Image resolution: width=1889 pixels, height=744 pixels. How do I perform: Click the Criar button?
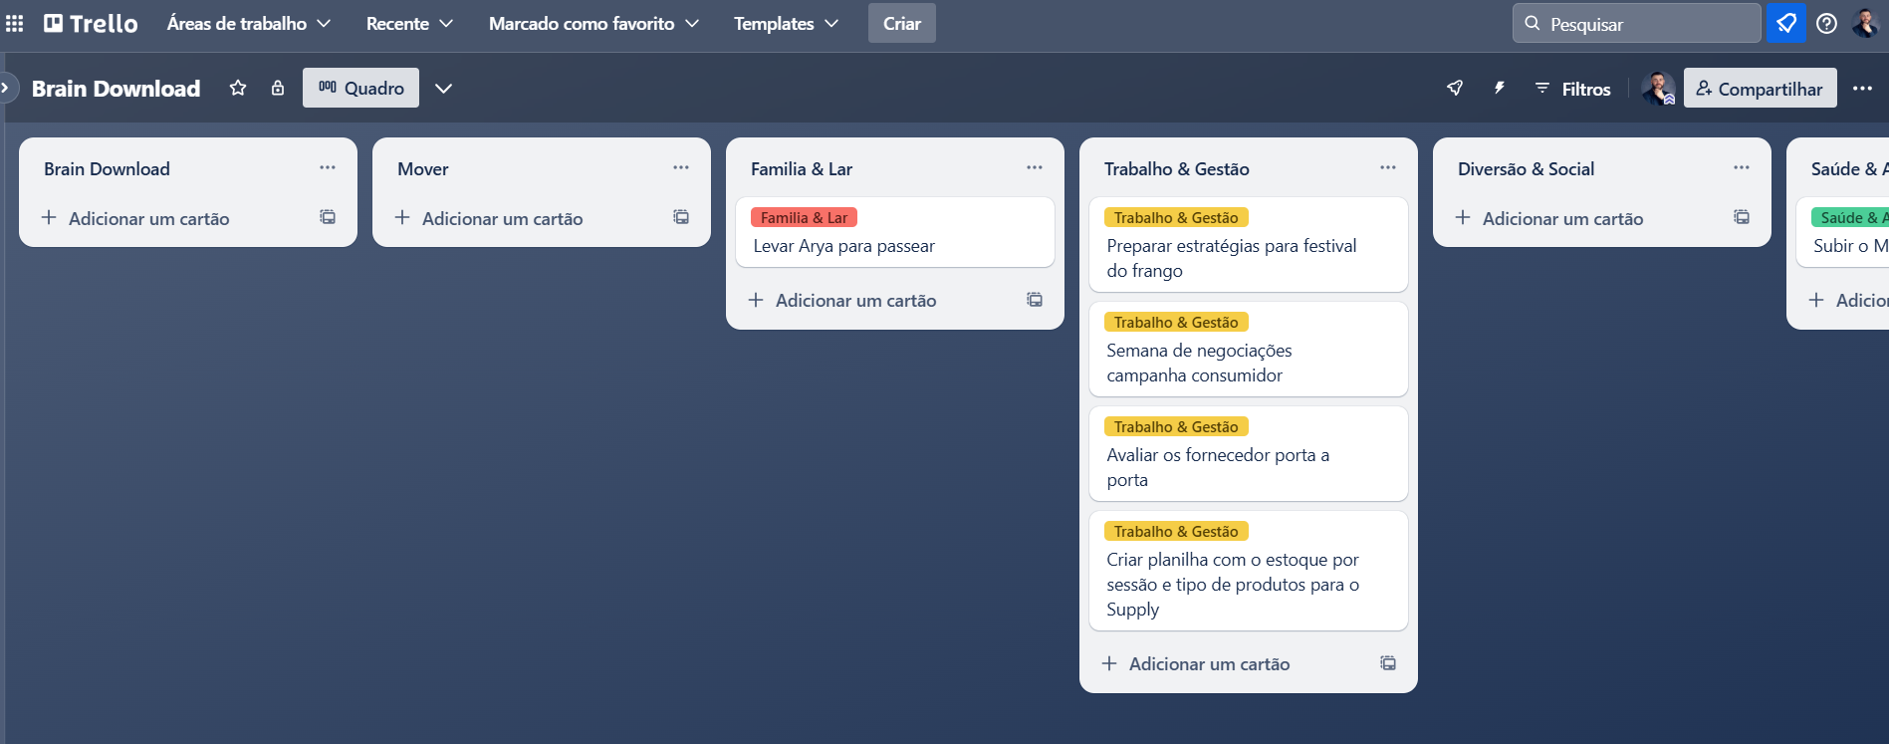coord(901,23)
